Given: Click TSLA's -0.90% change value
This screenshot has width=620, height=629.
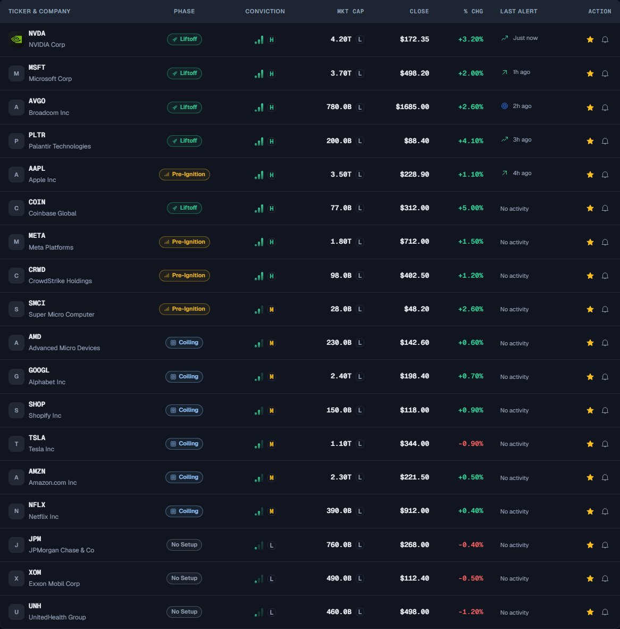Looking at the screenshot, I should pyautogui.click(x=471, y=444).
